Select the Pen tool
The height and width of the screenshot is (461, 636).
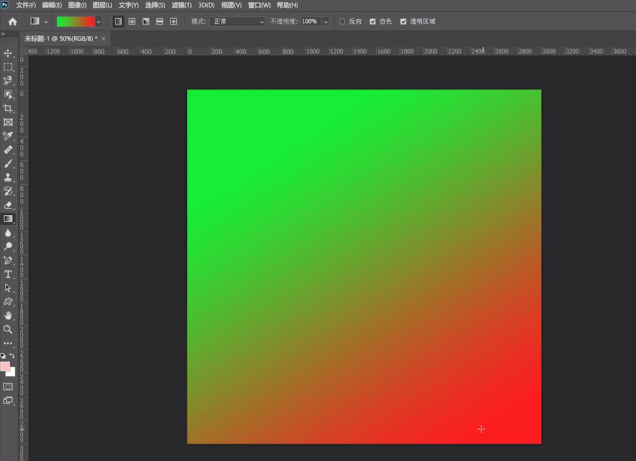coord(8,260)
